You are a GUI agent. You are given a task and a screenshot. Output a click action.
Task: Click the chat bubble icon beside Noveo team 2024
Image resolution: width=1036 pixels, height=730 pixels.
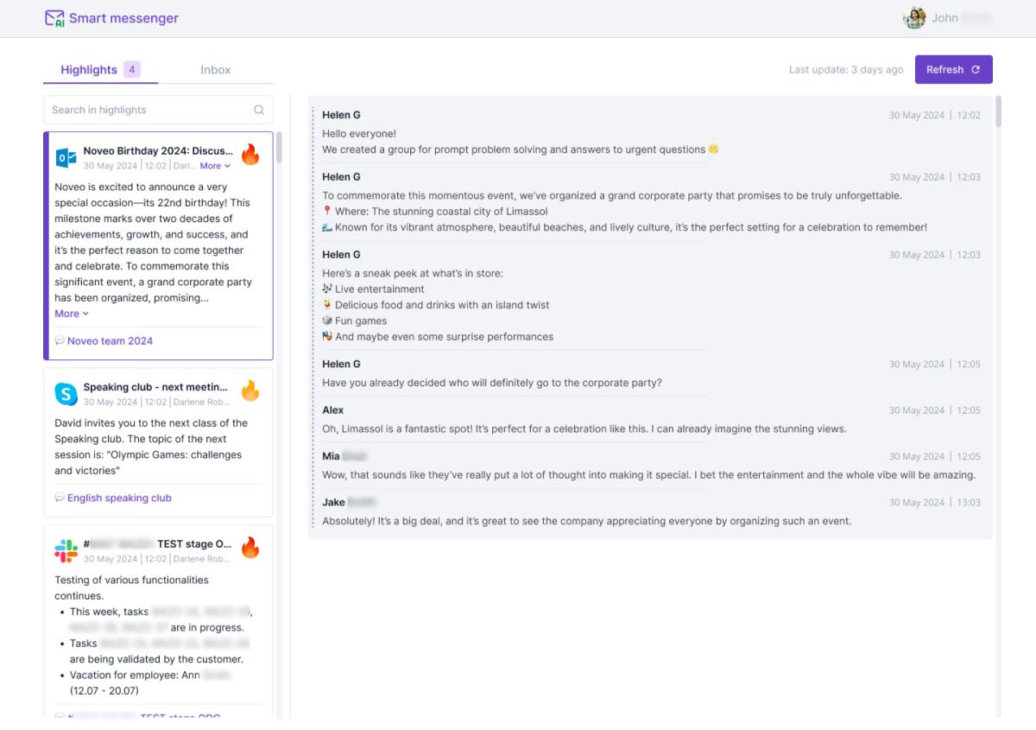(x=59, y=340)
